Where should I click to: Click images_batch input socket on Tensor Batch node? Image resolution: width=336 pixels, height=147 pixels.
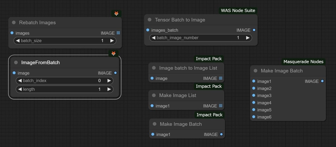[148, 30]
